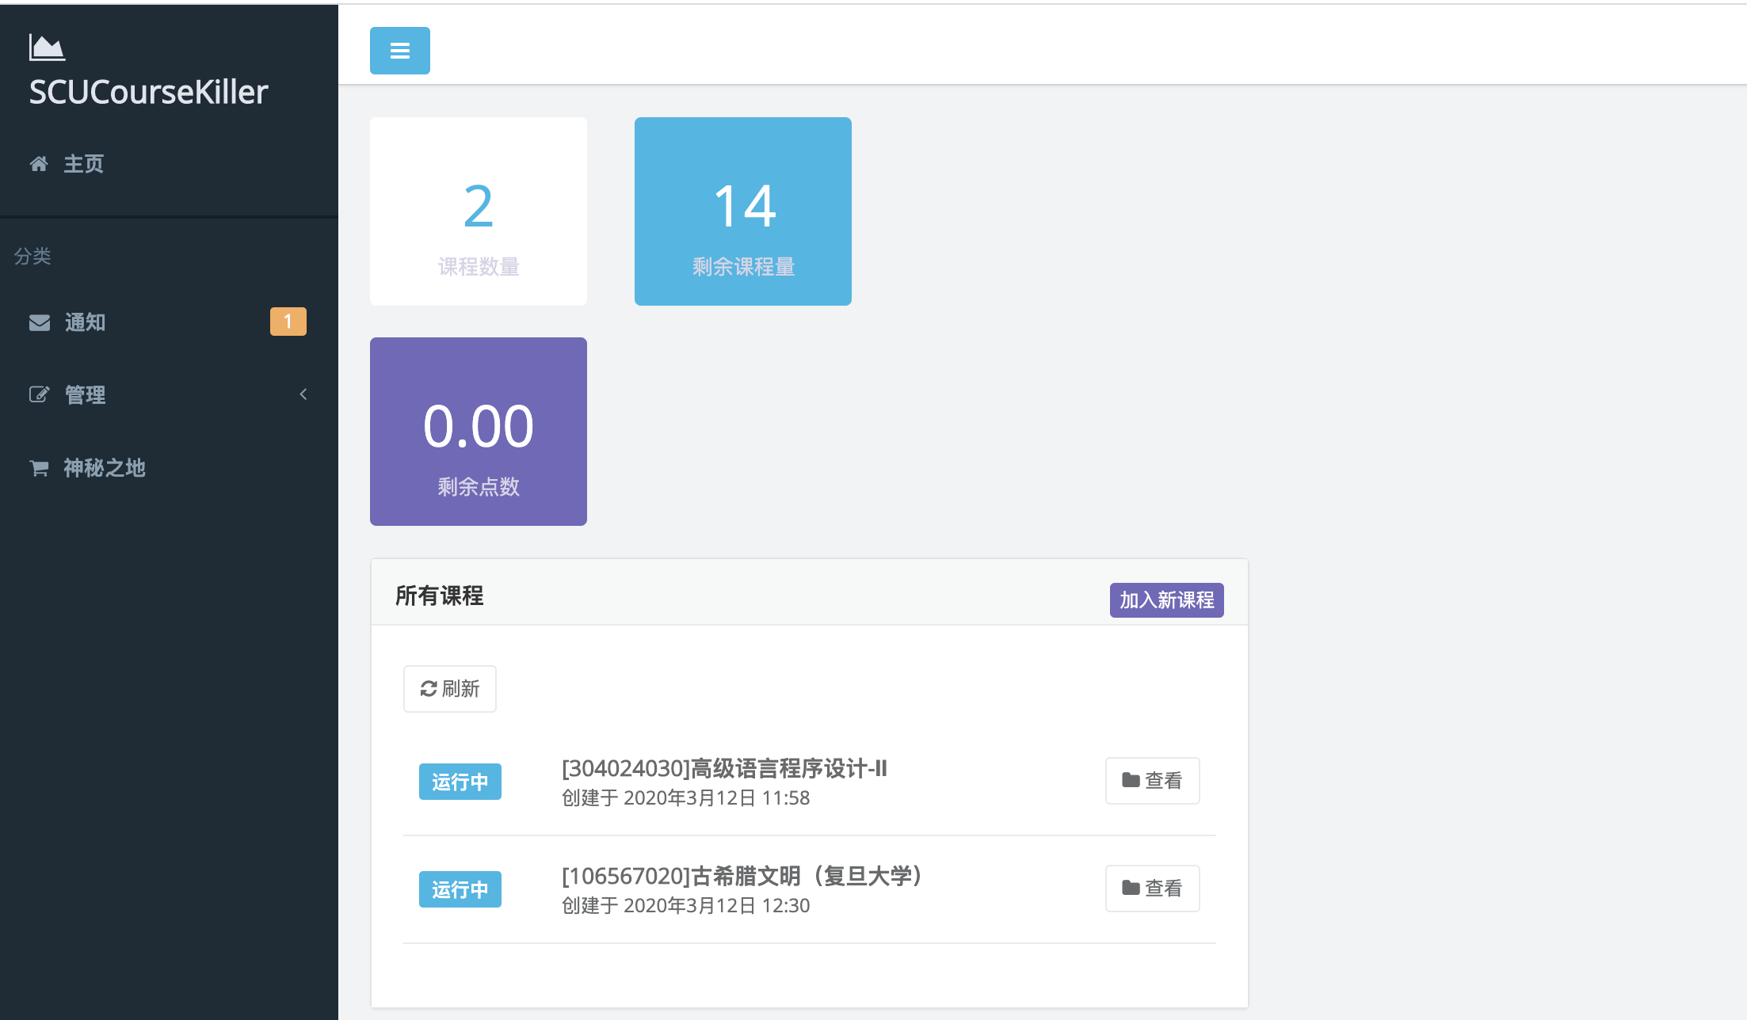1747x1020 pixels.
Task: Click the folder icon for 高级语言程序设计-II
Action: coord(1131,780)
